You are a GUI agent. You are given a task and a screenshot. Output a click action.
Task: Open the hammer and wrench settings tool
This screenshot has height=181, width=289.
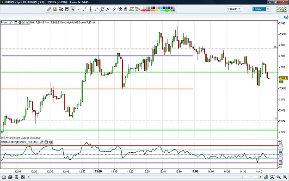[120, 9]
